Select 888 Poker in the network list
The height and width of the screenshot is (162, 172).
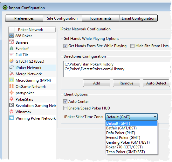pos(32,36)
